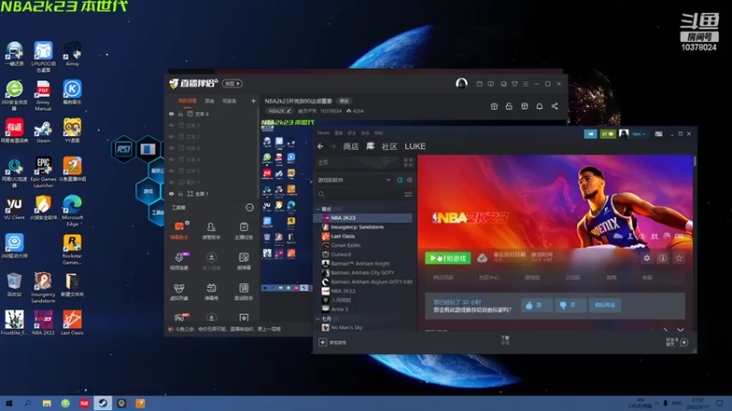
Task: Toggle visibility eye of 文本 6 layer
Action: (x=171, y=114)
